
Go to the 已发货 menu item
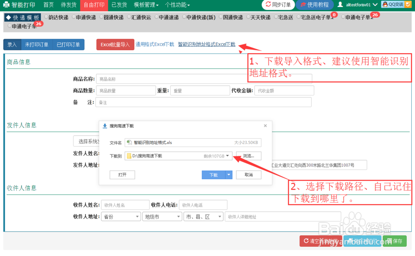click(120, 5)
